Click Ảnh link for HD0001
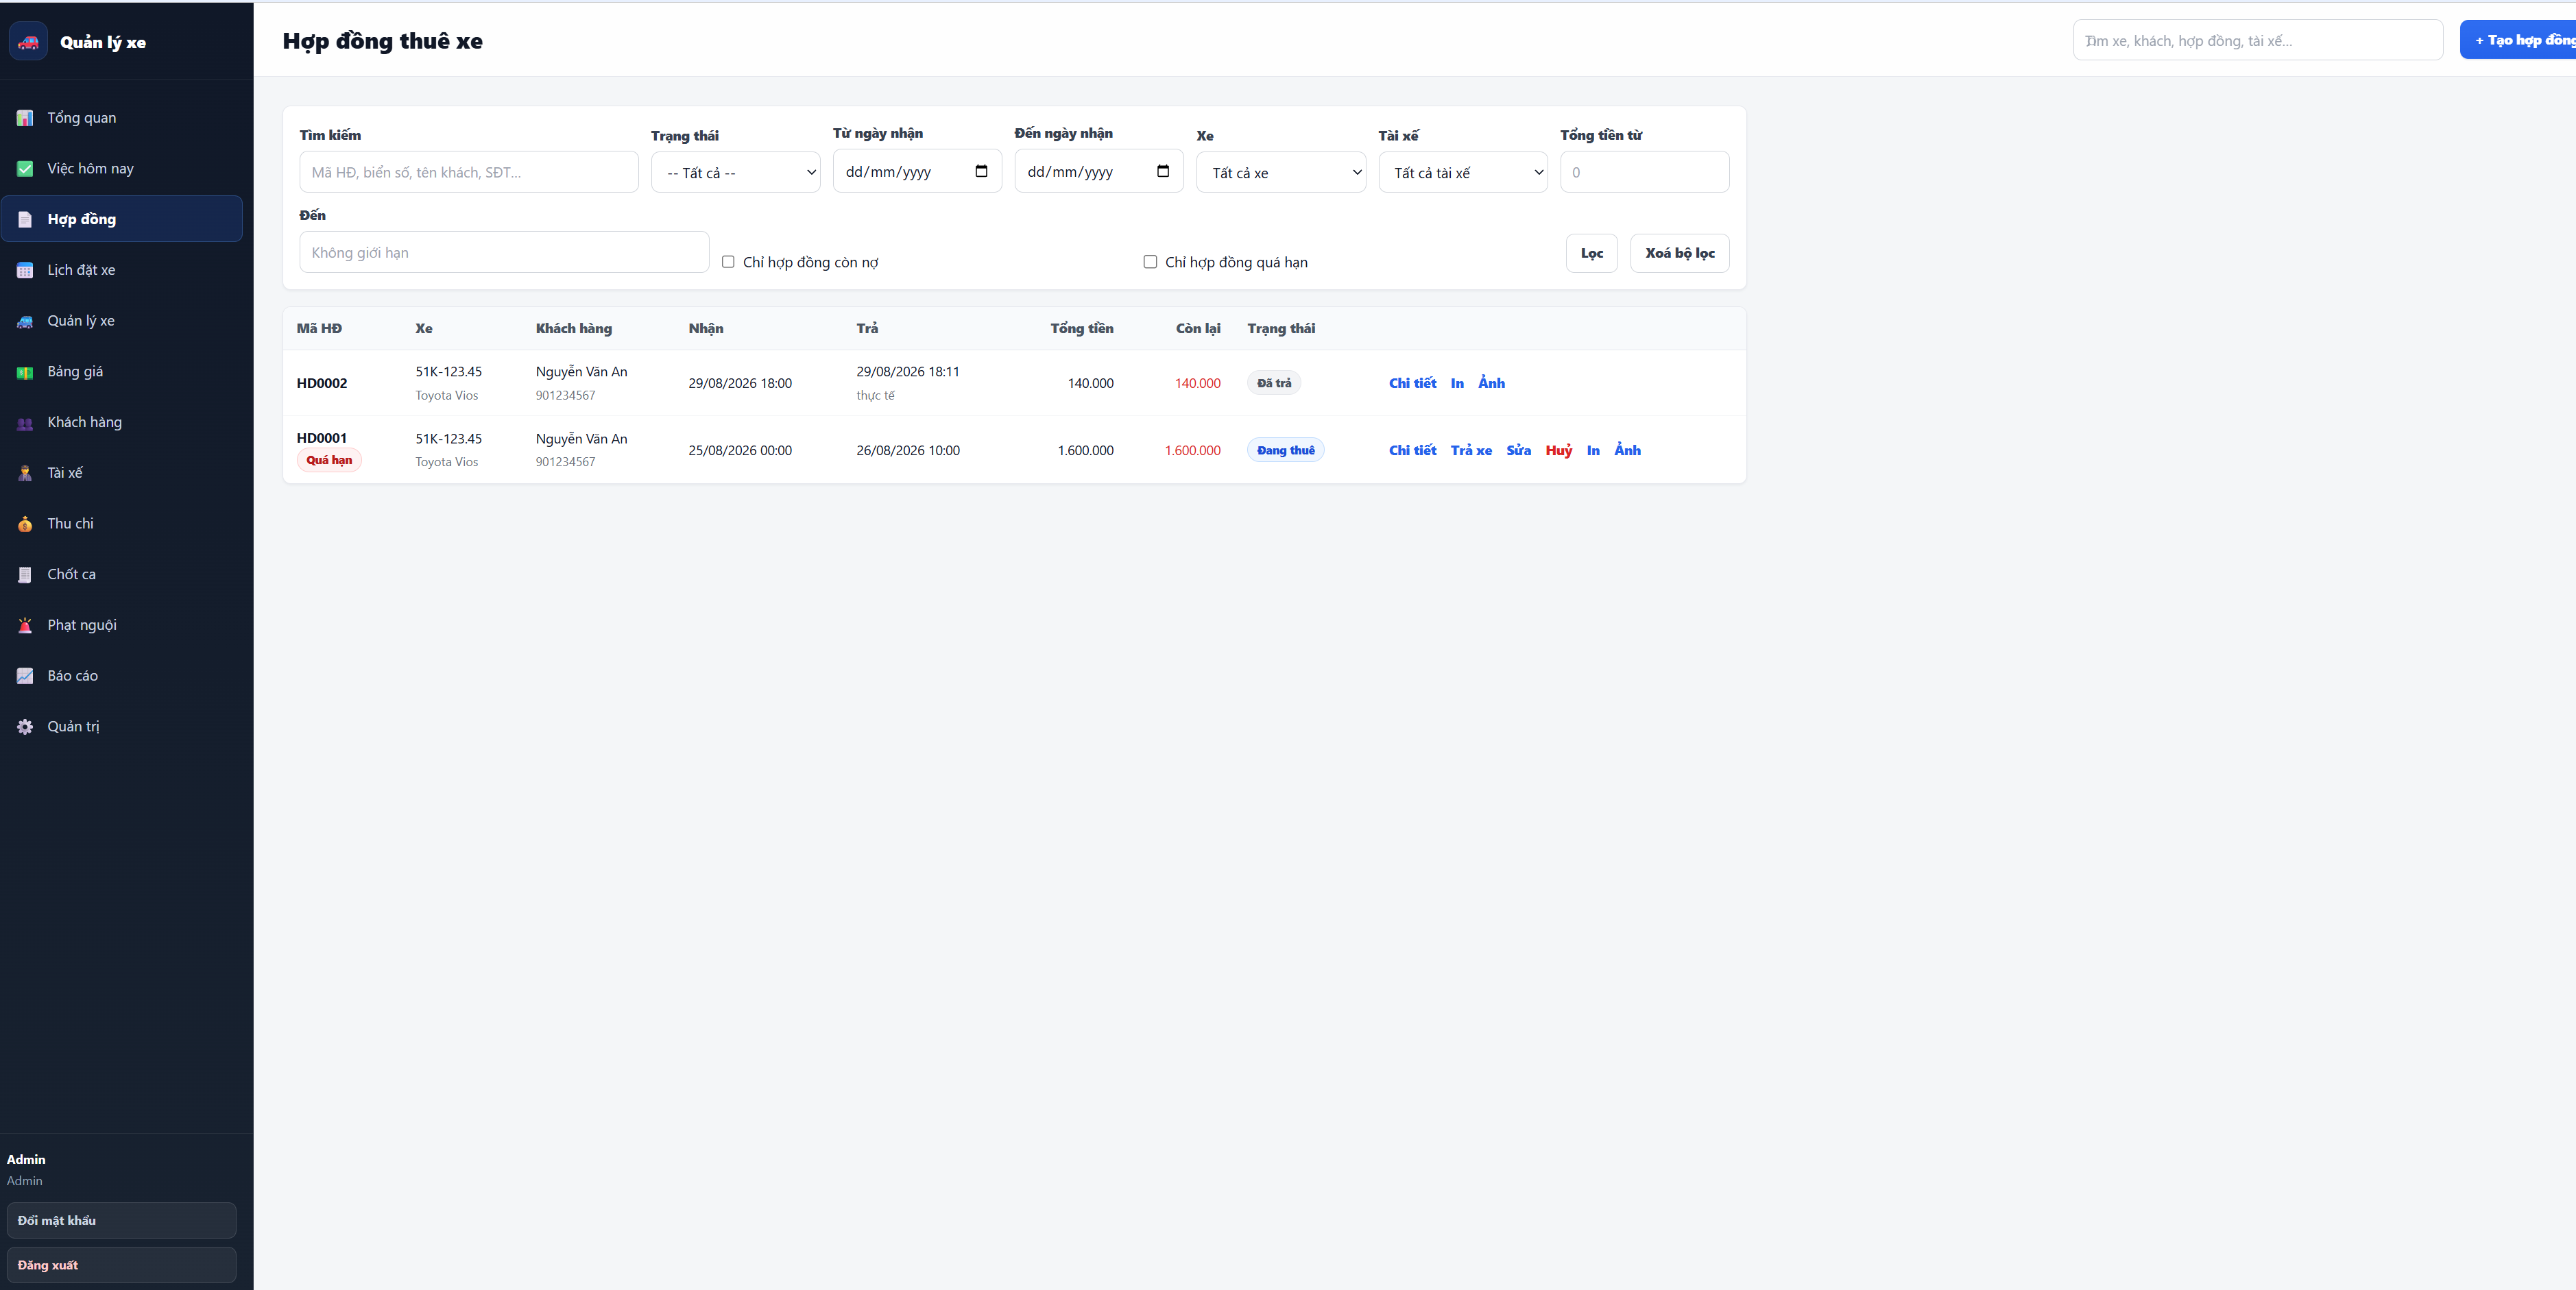Screen dimensions: 2576x1290 tap(1627, 450)
